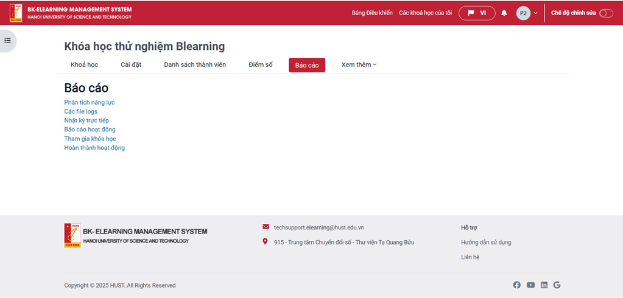Open the Điểm số tab
623x298 pixels.
pyautogui.click(x=261, y=64)
